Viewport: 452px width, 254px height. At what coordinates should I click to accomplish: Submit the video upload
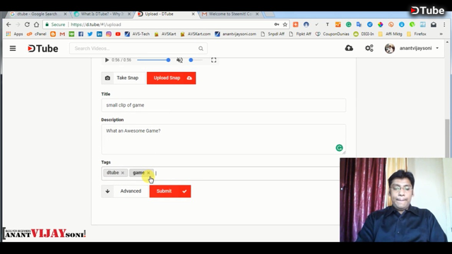tap(170, 191)
